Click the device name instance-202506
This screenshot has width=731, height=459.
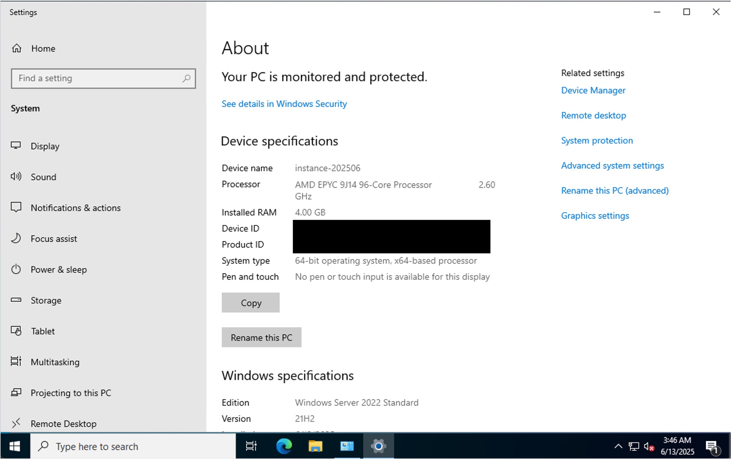pos(327,168)
